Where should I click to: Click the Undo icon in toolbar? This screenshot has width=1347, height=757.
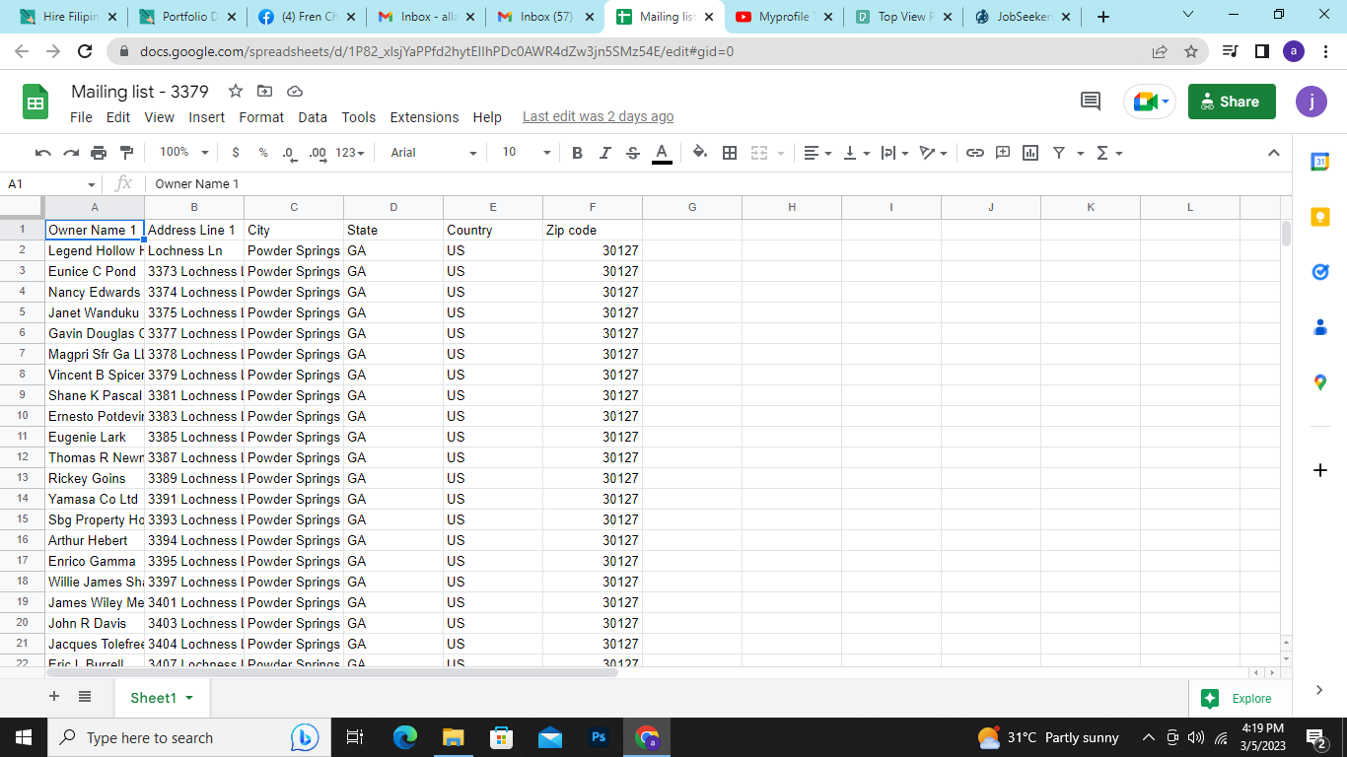pyautogui.click(x=42, y=153)
